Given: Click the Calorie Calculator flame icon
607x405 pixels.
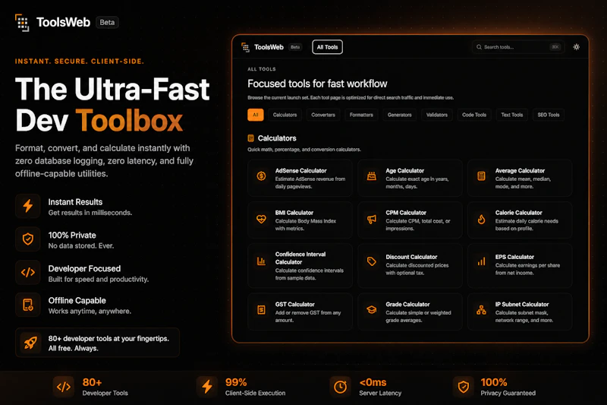Looking at the screenshot, I should (481, 220).
